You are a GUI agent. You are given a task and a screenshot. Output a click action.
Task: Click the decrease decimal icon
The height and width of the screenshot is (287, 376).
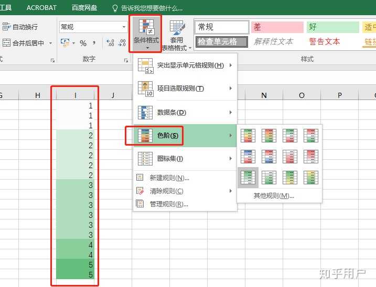[122, 43]
